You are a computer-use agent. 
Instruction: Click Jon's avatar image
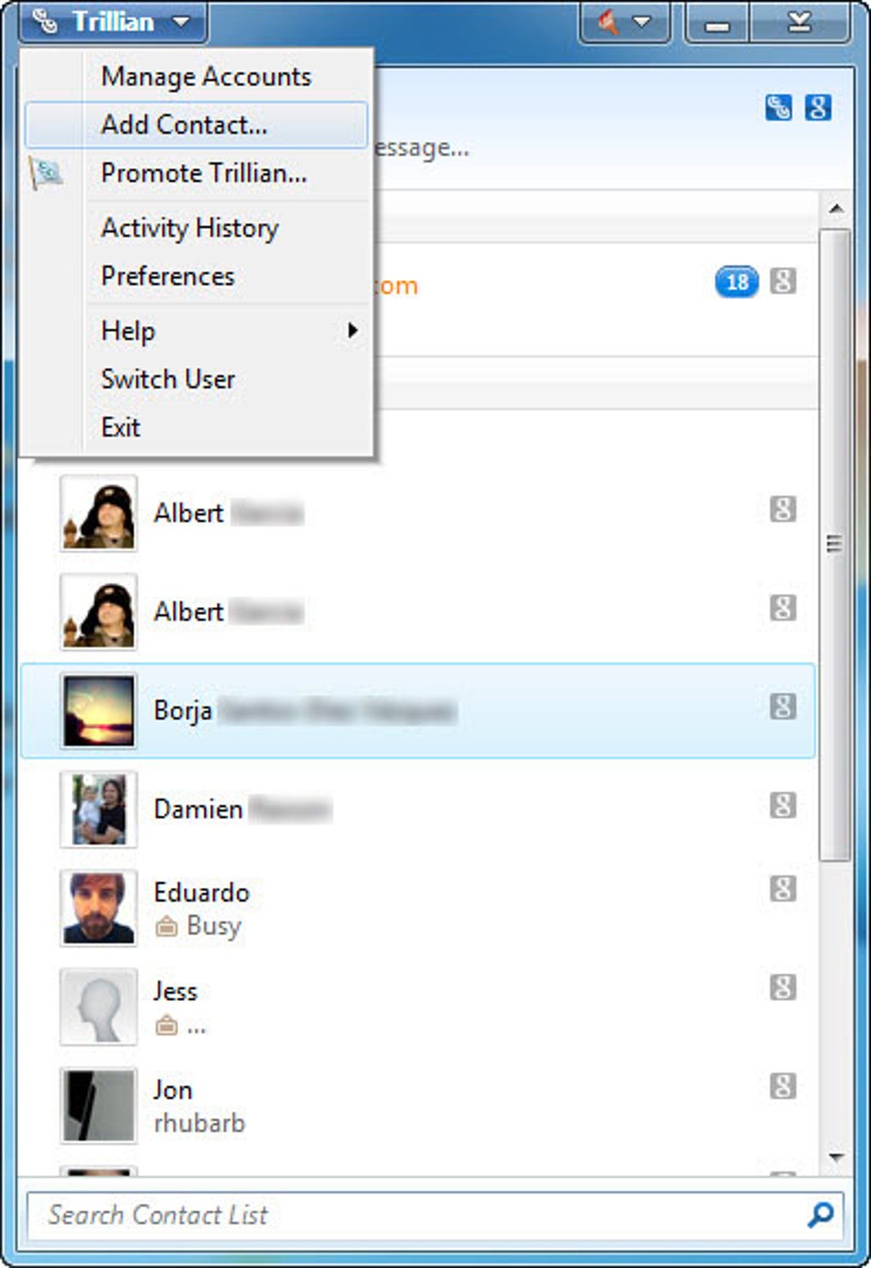98,1106
